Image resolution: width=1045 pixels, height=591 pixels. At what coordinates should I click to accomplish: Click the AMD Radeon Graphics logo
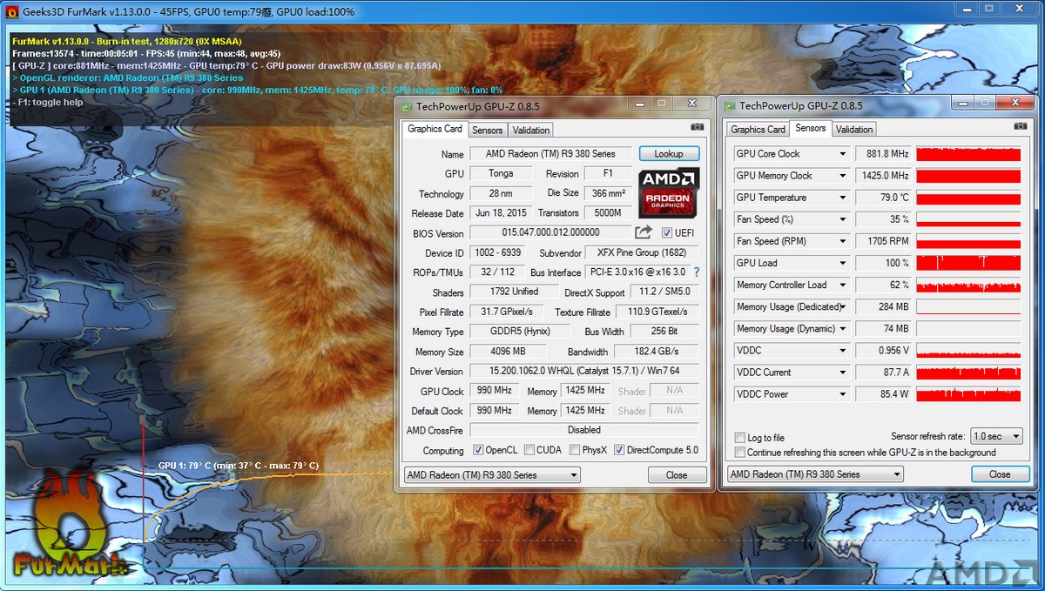[x=669, y=193]
